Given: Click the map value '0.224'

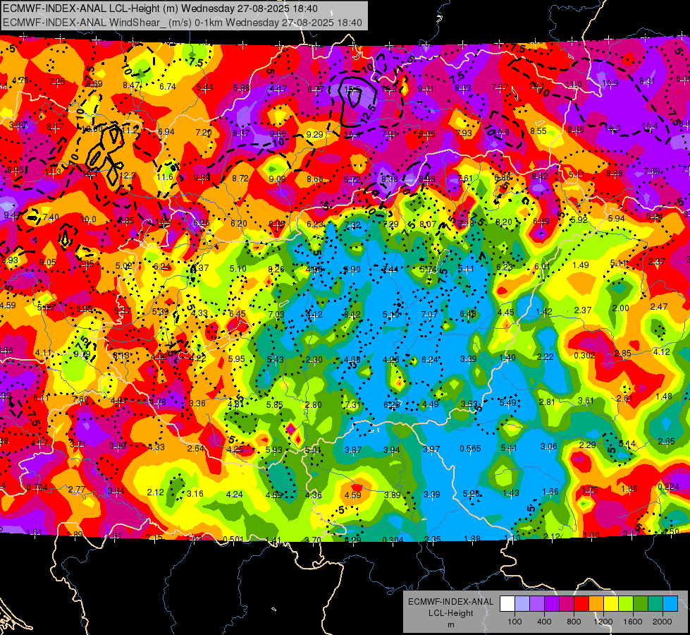Looking at the screenshot, I should pyautogui.click(x=668, y=487).
